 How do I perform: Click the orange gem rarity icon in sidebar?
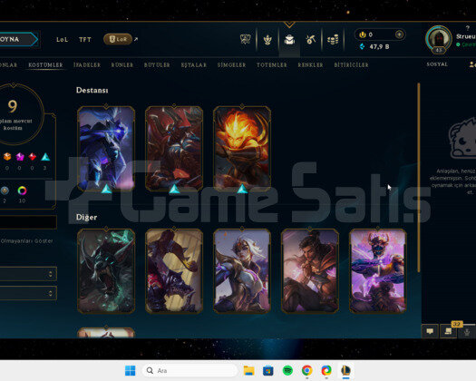click(7, 157)
